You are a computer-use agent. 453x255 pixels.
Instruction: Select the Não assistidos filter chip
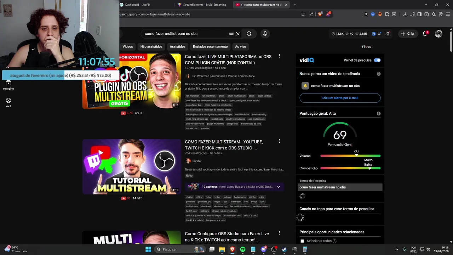click(151, 46)
